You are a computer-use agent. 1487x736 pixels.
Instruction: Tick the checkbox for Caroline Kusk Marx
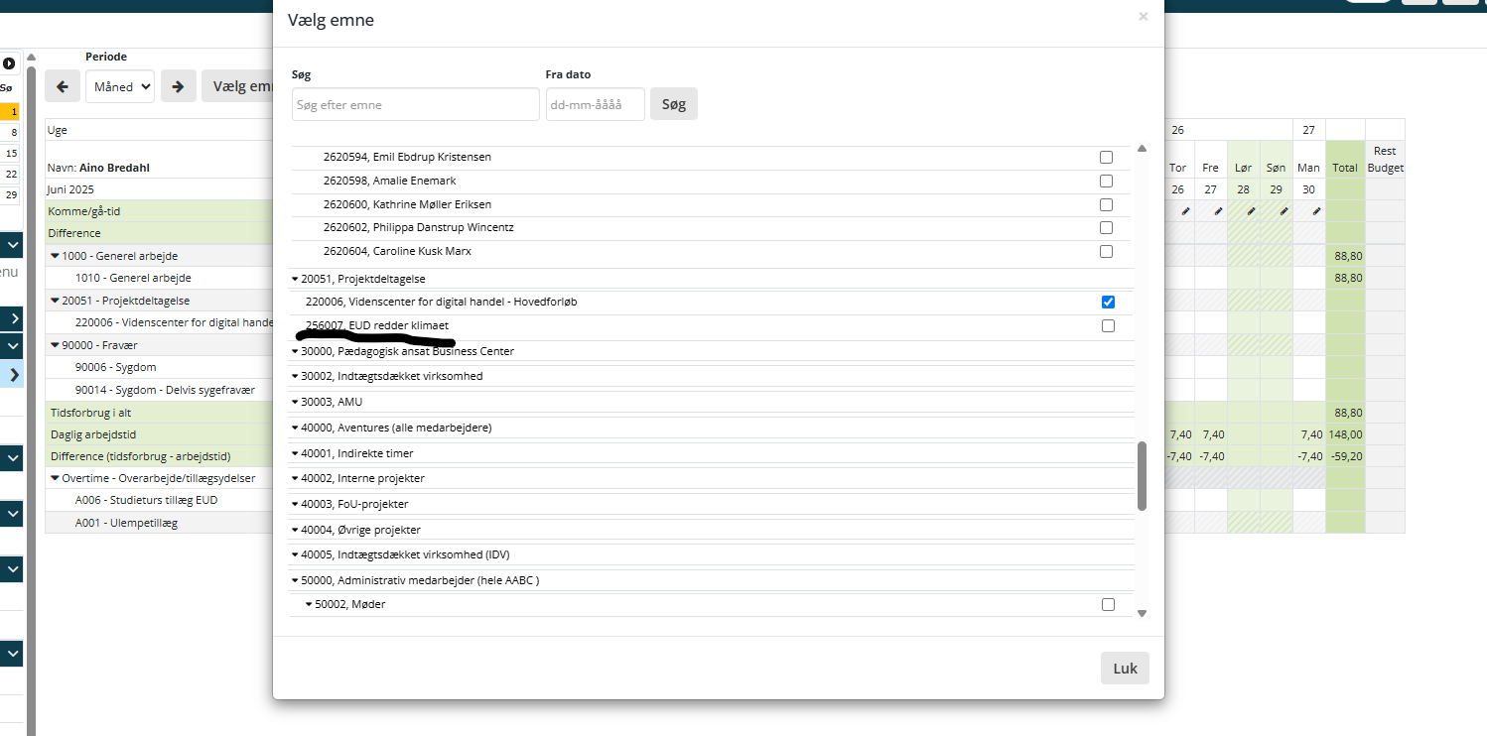coord(1106,252)
